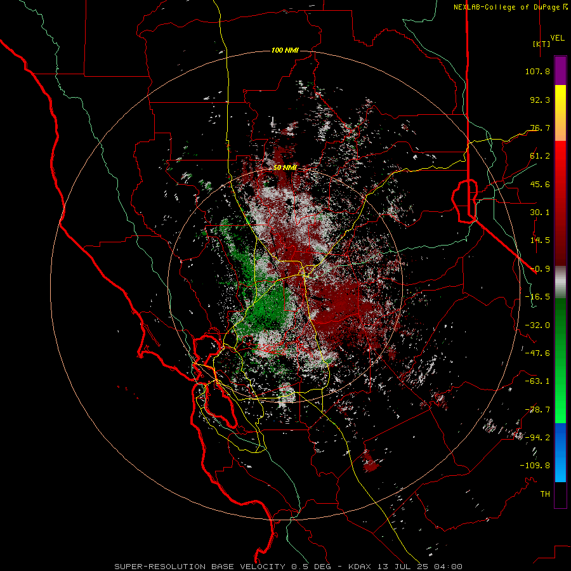The image size is (571, 571).
Task: Click the 30.1 velocity value
Action: click(540, 213)
